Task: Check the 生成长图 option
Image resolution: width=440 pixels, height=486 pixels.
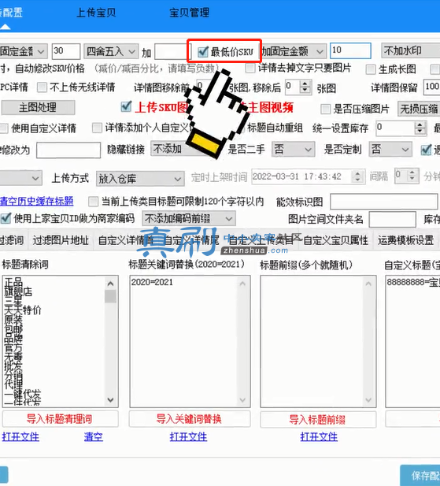Action: click(x=371, y=69)
